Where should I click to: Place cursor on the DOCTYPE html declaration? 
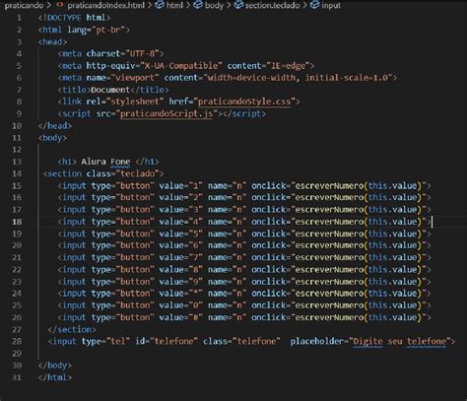pos(74,18)
